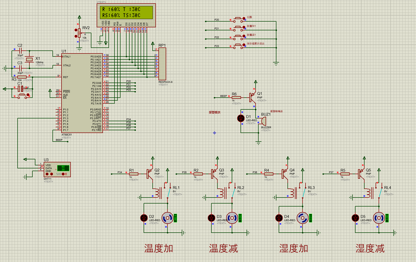Click the RV2 potentiometer increase arrow
The image size is (416, 262).
tap(76, 30)
